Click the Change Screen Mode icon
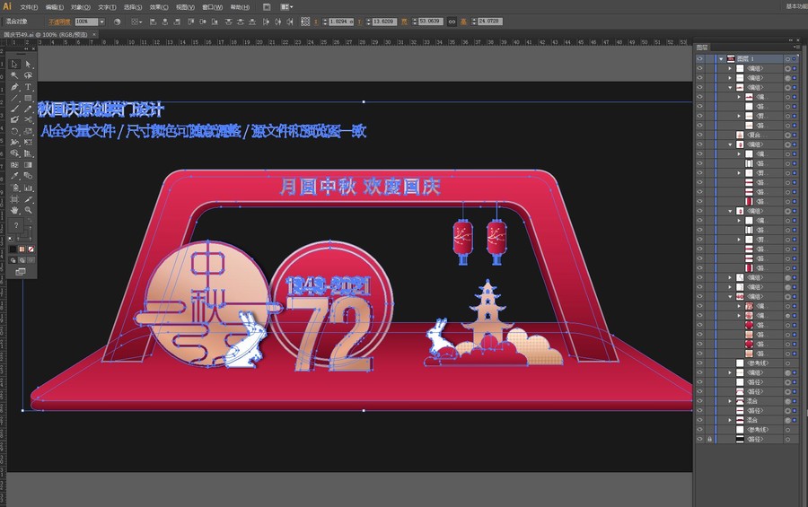 [21, 272]
